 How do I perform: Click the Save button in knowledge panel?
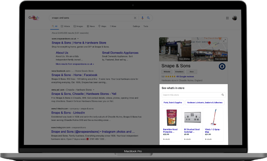(x=191, y=72)
